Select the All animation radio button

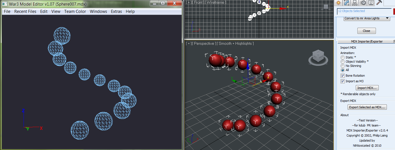[x=343, y=70]
